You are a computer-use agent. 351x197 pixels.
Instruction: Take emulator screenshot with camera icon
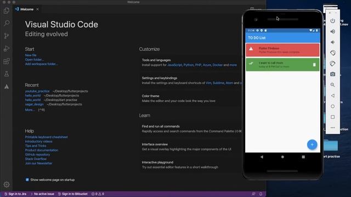[x=333, y=74]
